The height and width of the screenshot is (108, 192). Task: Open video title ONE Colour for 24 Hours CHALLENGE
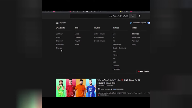(119, 82)
